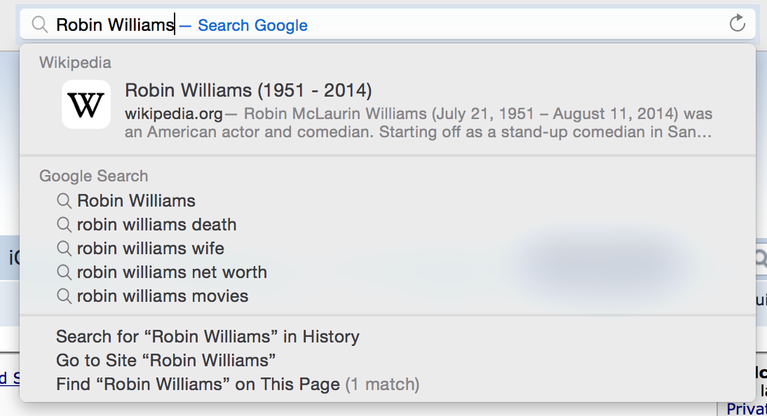Viewport: 767px width, 416px height.
Task: Click the magnifier icon beside "robin williams movies"
Action: click(x=65, y=296)
